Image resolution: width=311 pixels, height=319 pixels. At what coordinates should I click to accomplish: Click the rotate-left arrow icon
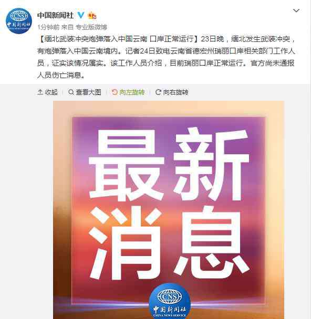point(115,92)
